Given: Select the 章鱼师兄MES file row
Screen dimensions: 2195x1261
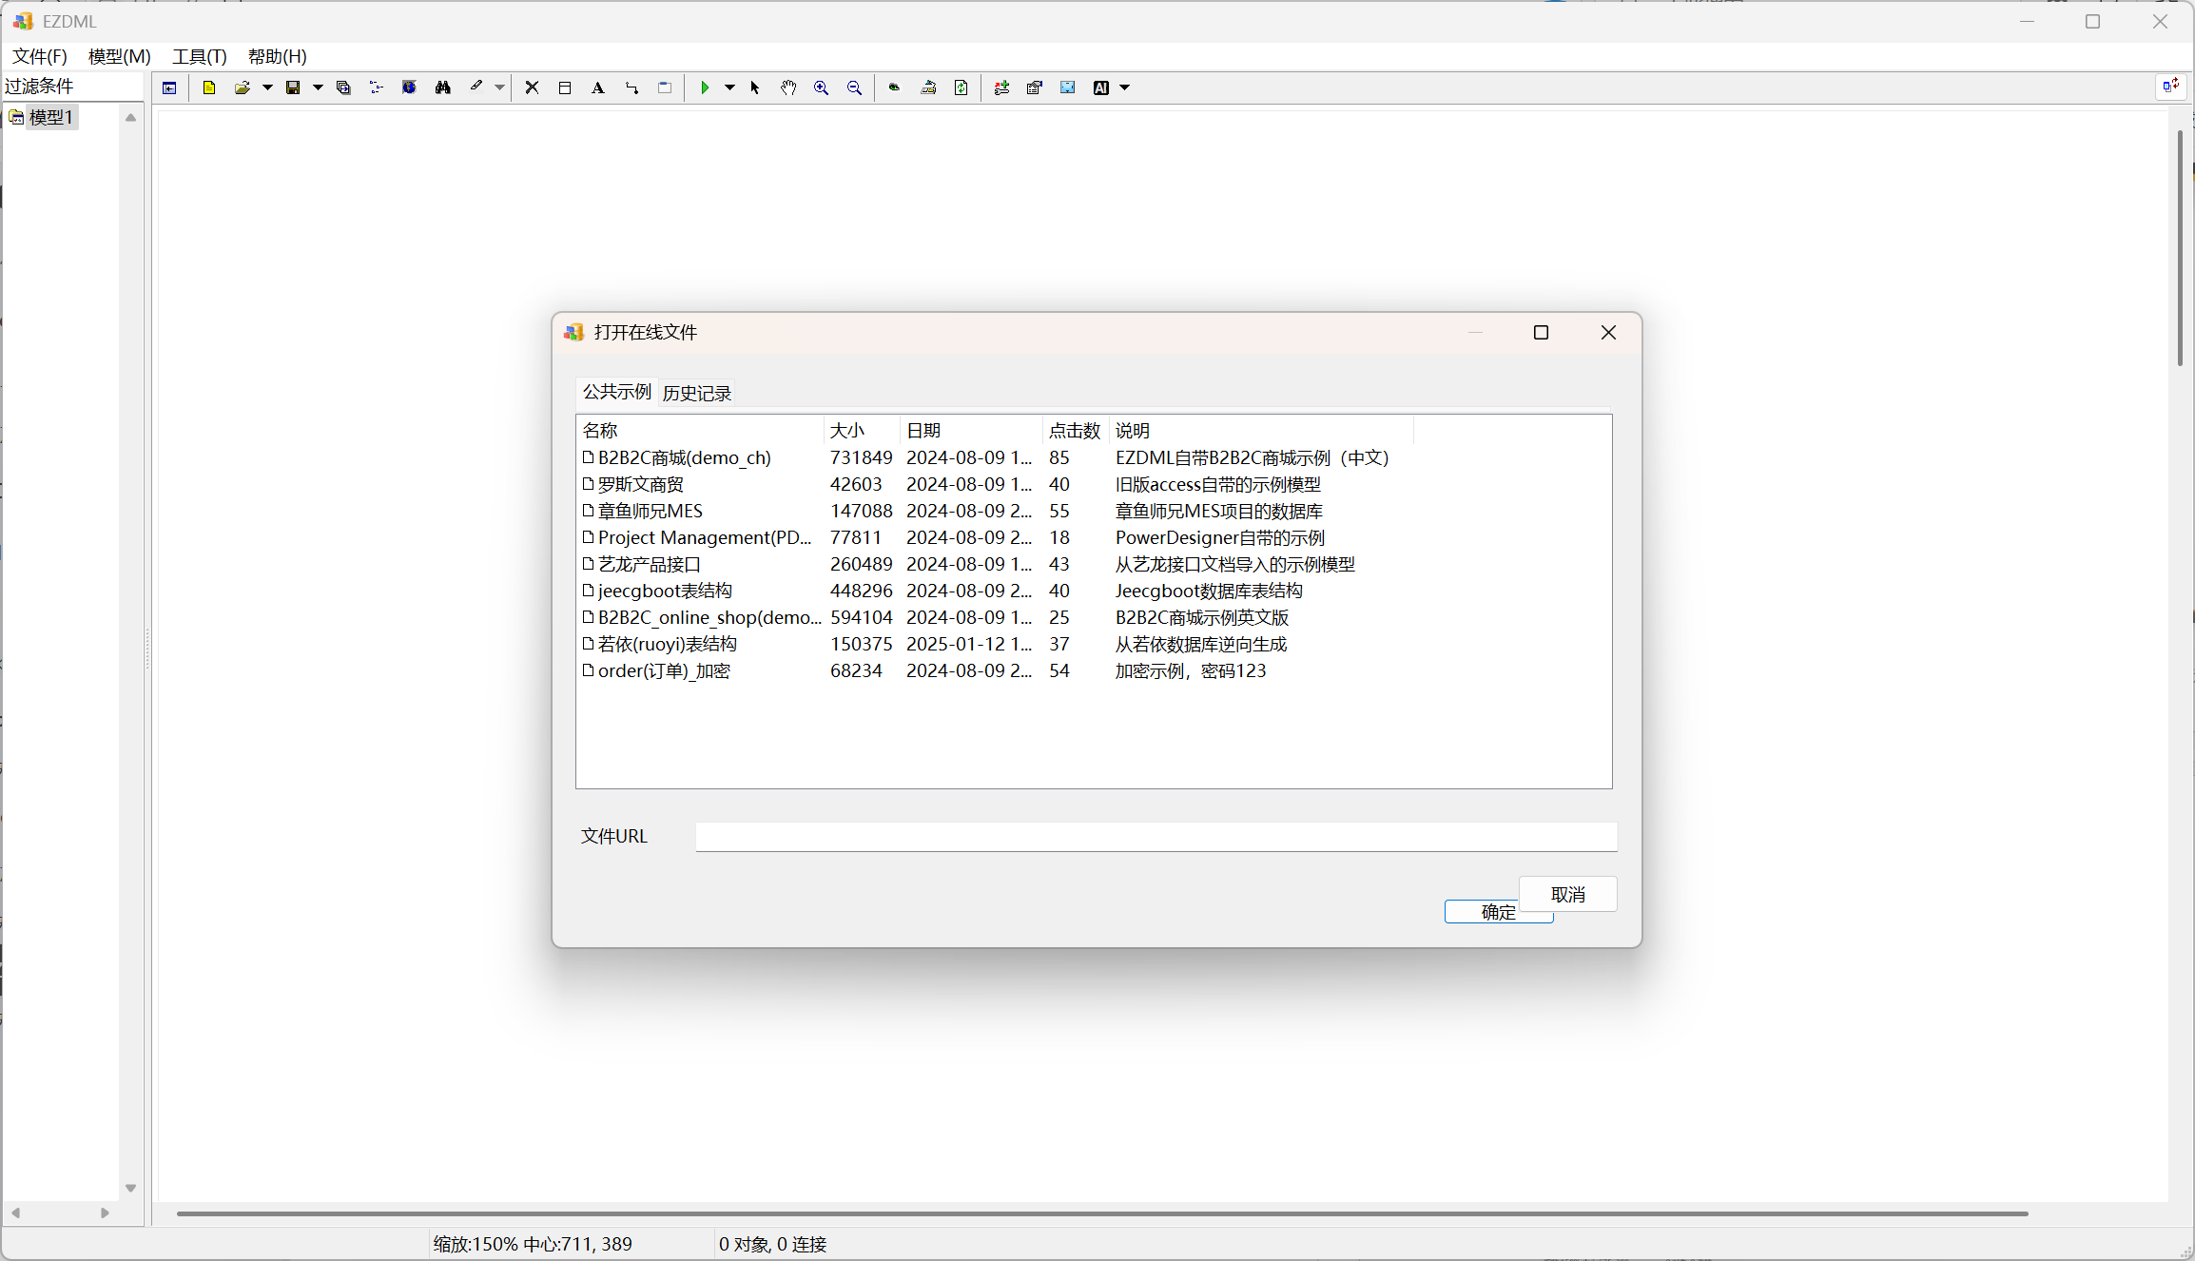Looking at the screenshot, I should tap(651, 511).
